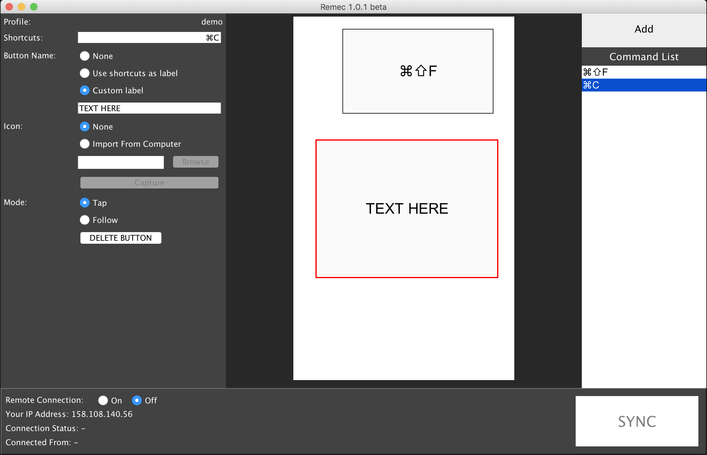This screenshot has height=455, width=707.
Task: Choose 'Use shortcuts as label' option
Action: coord(85,73)
